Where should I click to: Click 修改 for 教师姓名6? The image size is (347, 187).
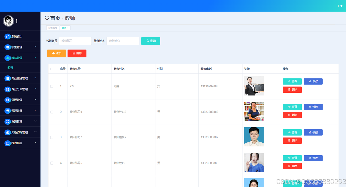coord(313,158)
